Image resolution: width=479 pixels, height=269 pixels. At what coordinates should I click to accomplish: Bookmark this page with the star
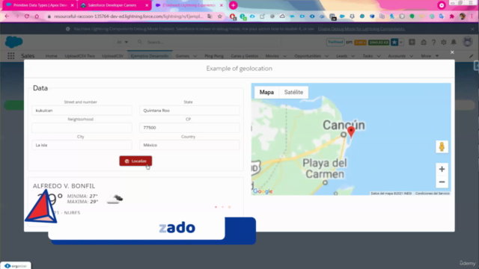[x=219, y=16]
